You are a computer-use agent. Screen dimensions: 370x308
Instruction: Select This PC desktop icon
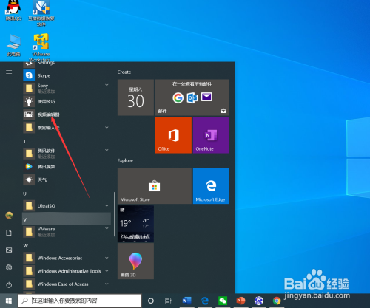[x=13, y=46]
